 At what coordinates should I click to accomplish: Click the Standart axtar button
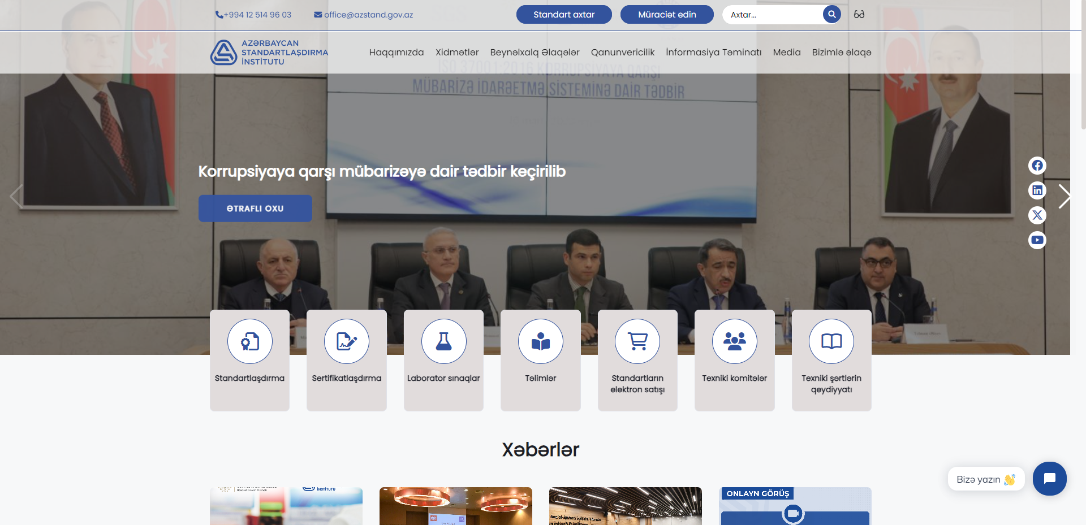point(564,15)
